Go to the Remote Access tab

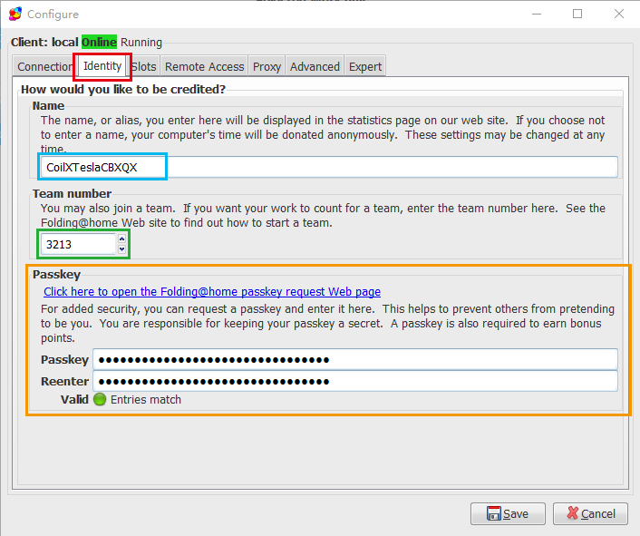point(205,66)
